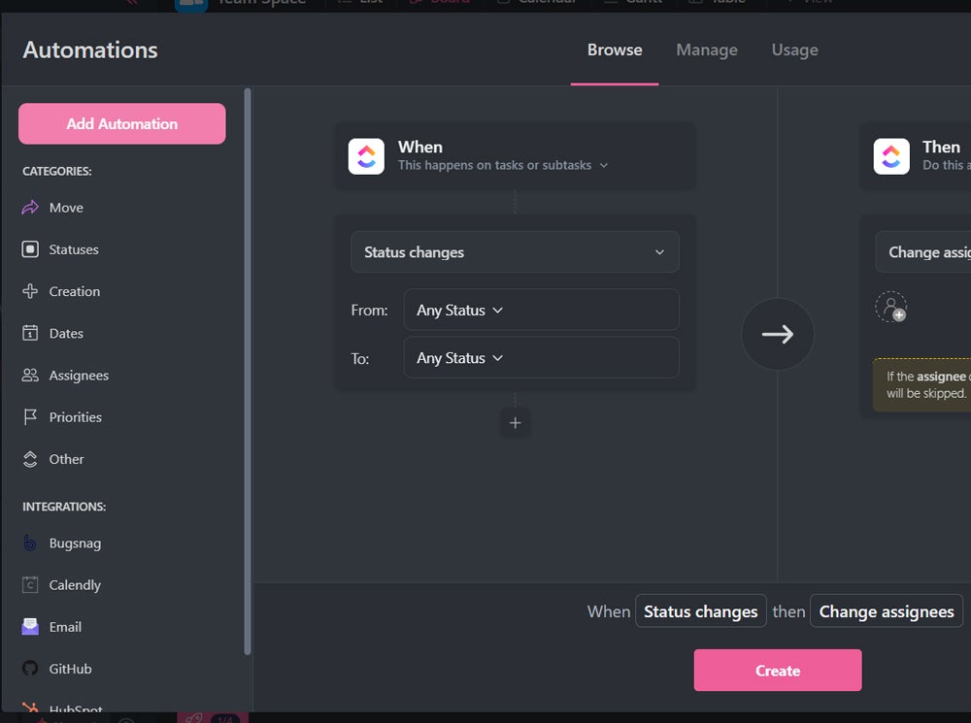Open the Change assignees action dropdown
The width and height of the screenshot is (971, 723).
(x=922, y=252)
